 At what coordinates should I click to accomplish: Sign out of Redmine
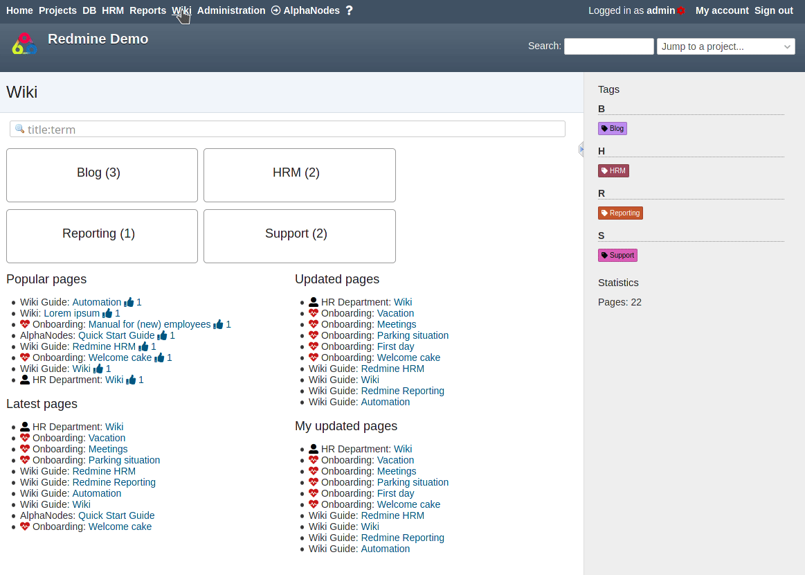(773, 10)
